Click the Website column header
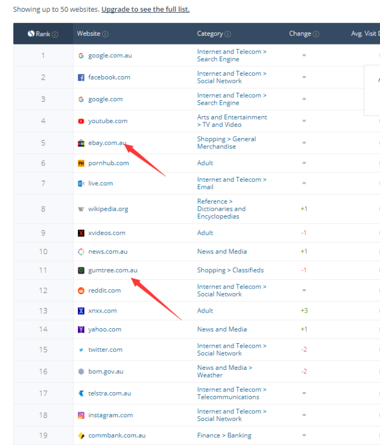 89,33
